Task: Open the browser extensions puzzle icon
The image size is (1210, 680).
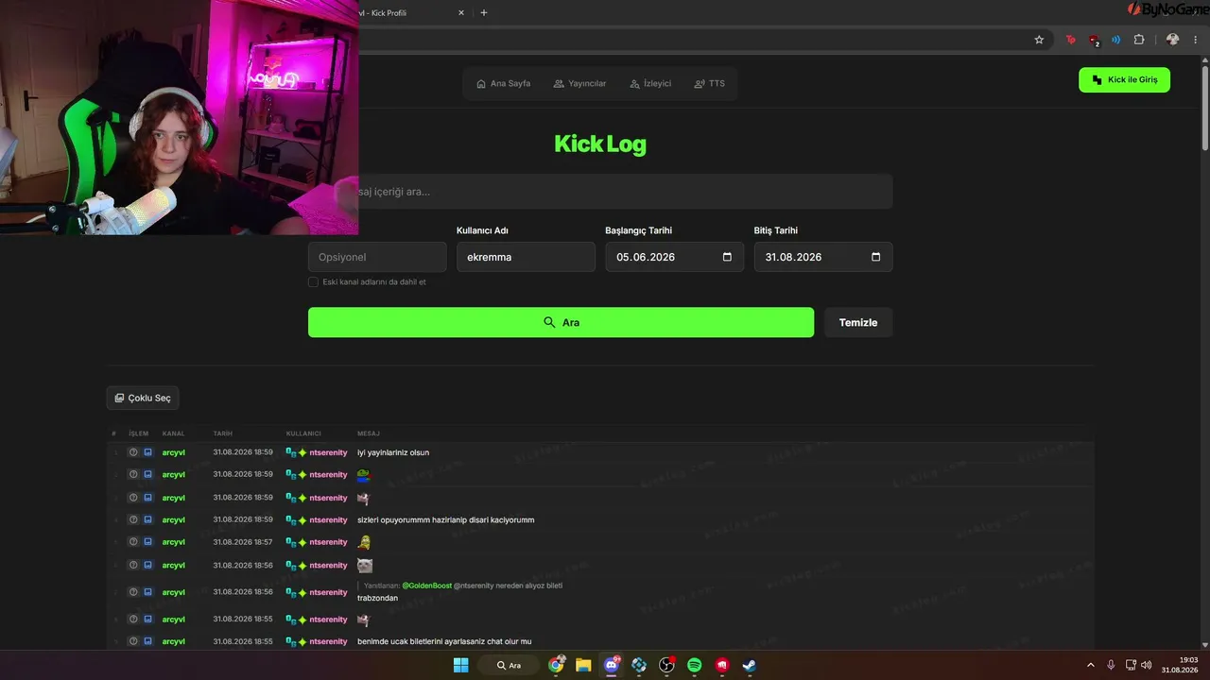Action: point(1138,40)
